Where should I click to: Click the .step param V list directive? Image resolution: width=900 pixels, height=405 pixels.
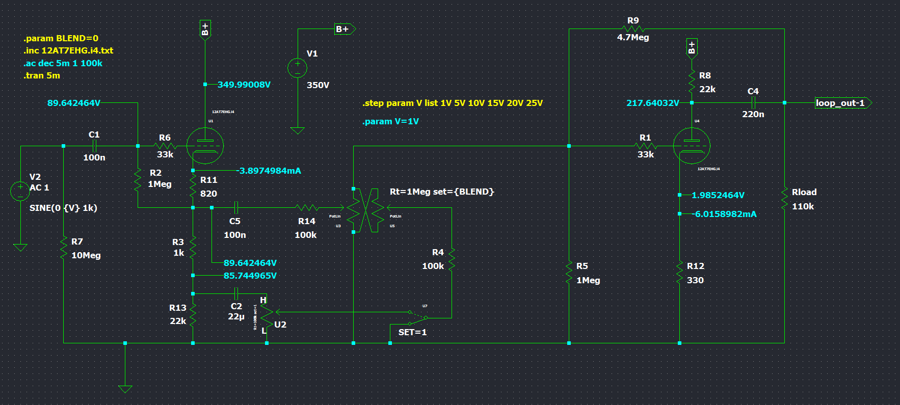452,103
